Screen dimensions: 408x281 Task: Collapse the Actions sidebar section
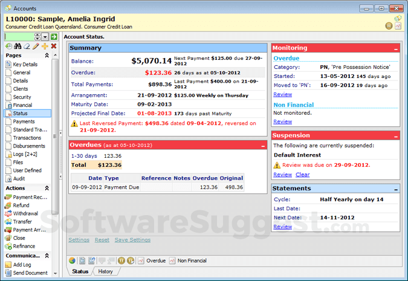coord(47,188)
